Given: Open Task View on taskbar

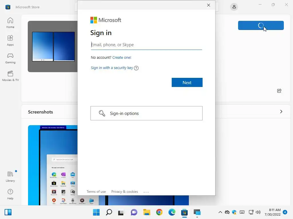Looking at the screenshot, I should pos(121,212).
